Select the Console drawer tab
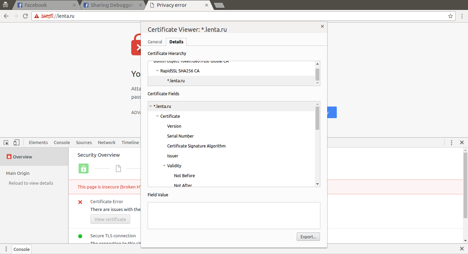This screenshot has height=254, width=468. click(x=22, y=249)
